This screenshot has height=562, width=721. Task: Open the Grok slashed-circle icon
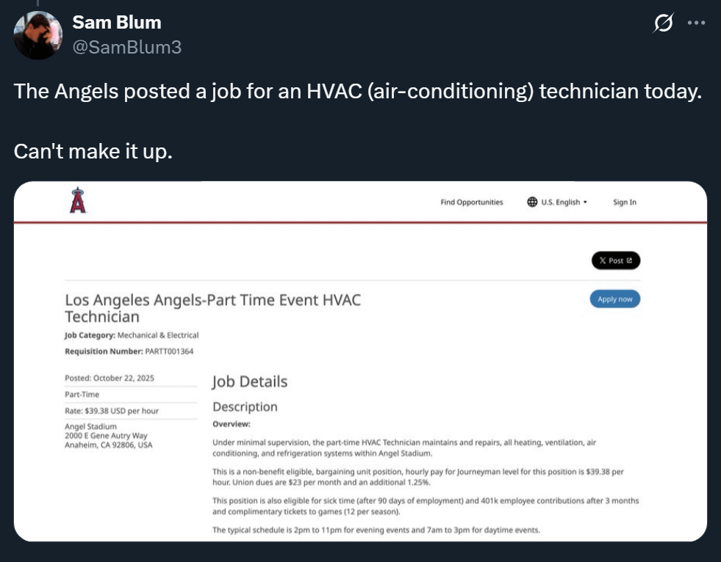(x=663, y=24)
